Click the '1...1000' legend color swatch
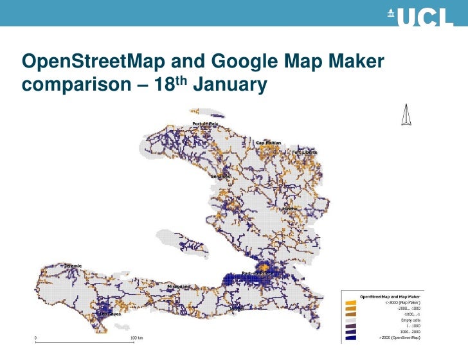 (x=351, y=326)
